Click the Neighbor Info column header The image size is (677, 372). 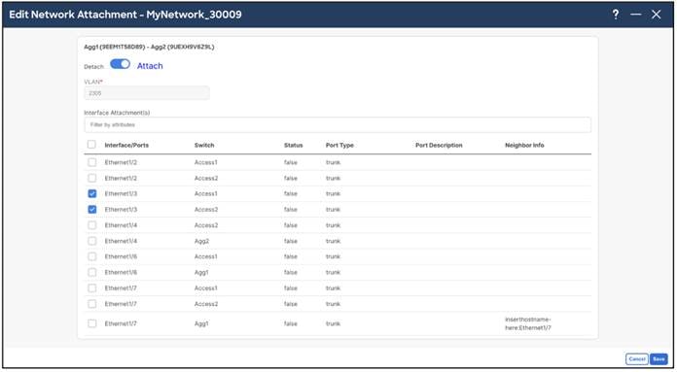pos(524,146)
